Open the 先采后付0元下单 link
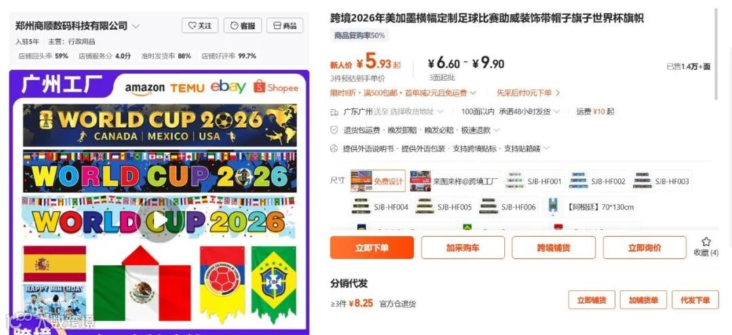The width and height of the screenshot is (732, 335). point(528,93)
